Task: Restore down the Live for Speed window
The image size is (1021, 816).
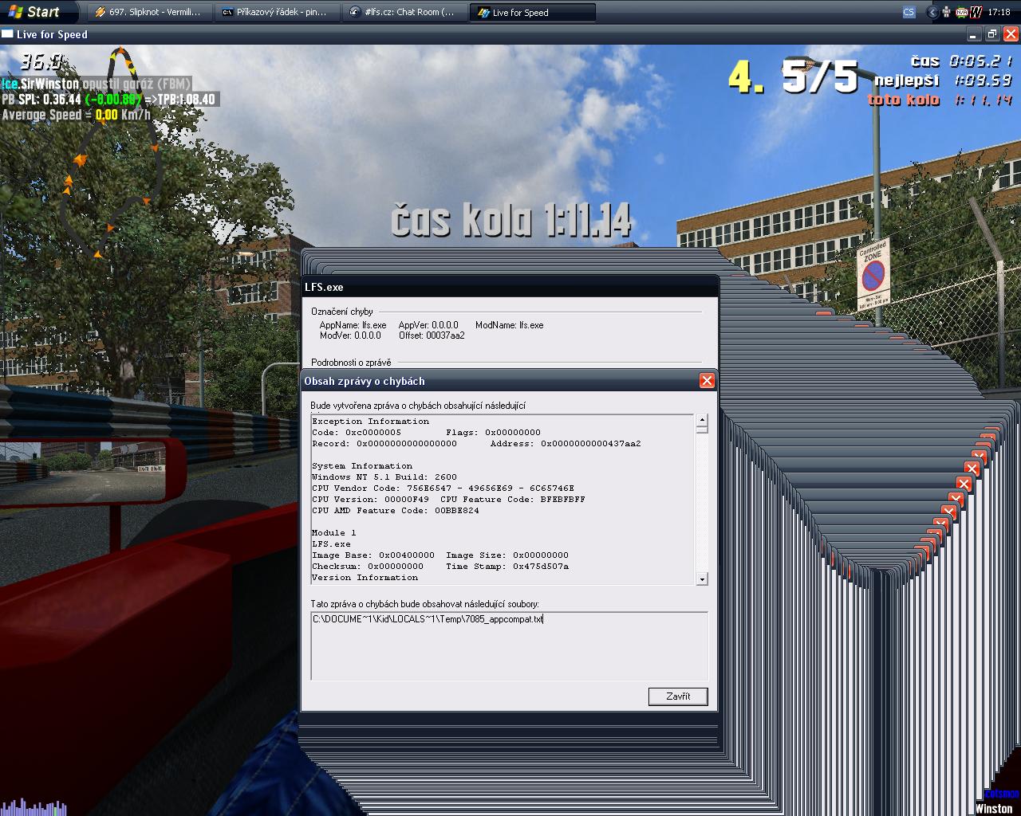Action: (991, 34)
